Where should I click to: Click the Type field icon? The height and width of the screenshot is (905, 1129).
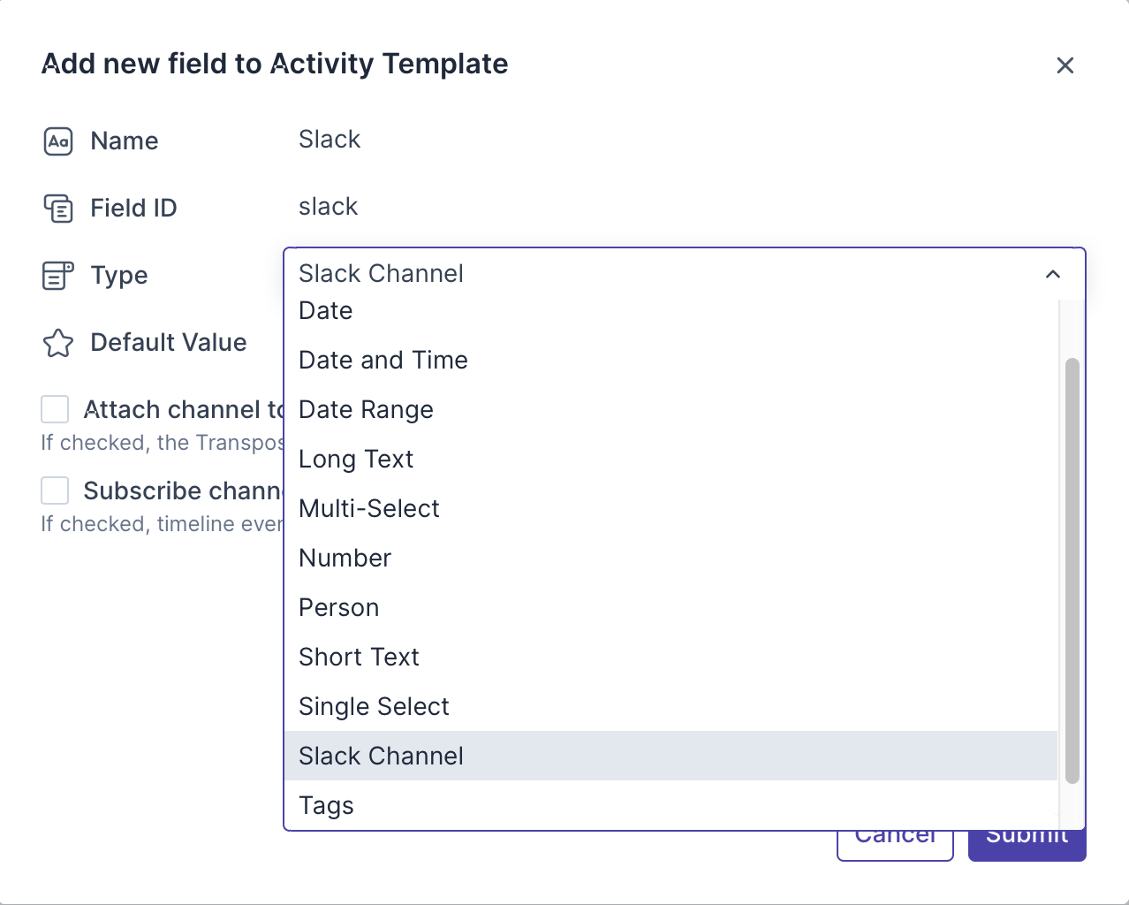[x=58, y=276]
